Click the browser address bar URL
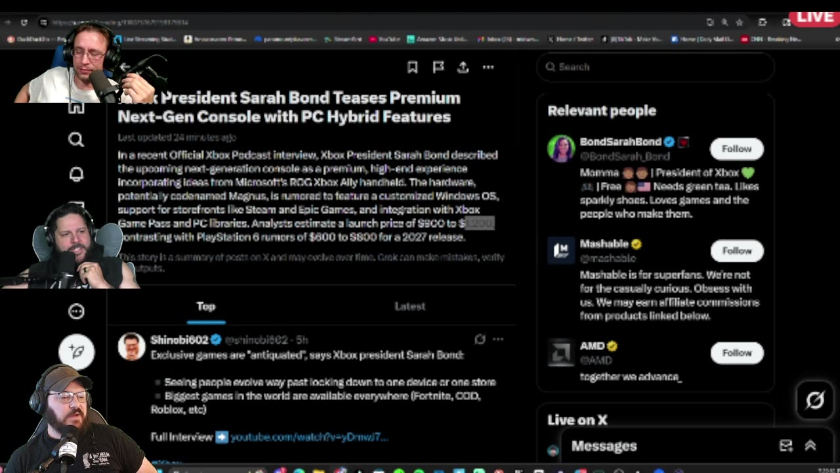This screenshot has width=840, height=473. coord(120,22)
